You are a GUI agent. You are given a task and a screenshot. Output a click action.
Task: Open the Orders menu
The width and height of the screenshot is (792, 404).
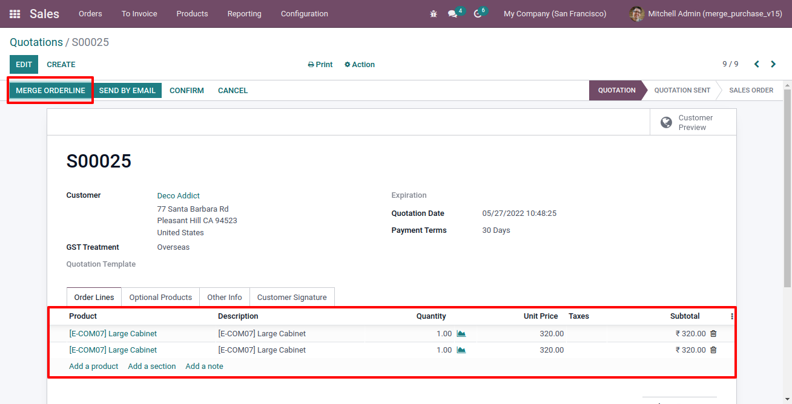[90, 14]
